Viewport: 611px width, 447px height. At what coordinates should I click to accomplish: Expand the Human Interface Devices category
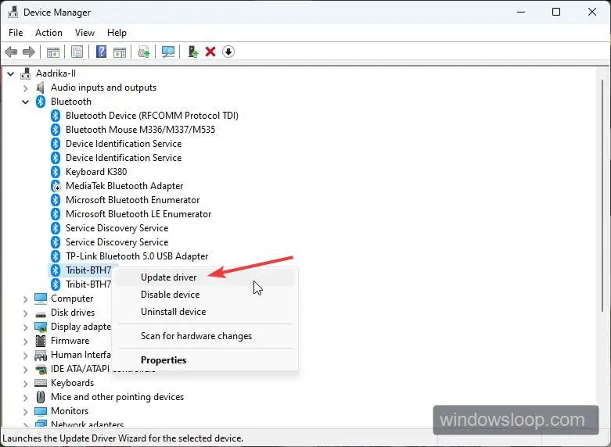25,355
